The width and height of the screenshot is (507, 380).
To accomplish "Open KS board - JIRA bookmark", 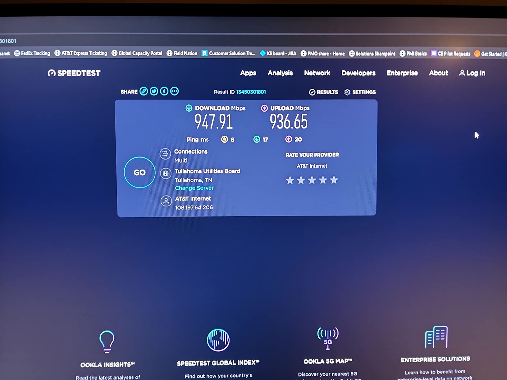I will pos(278,53).
